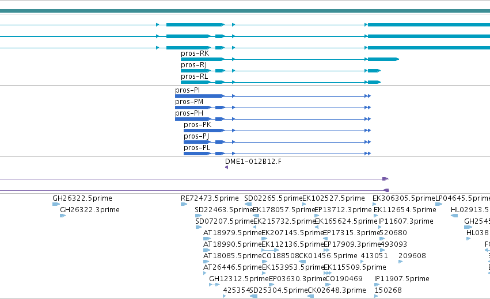
Task: Select feature 520680
Action: click(x=393, y=233)
